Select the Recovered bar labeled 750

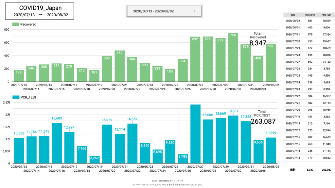coord(233,59)
